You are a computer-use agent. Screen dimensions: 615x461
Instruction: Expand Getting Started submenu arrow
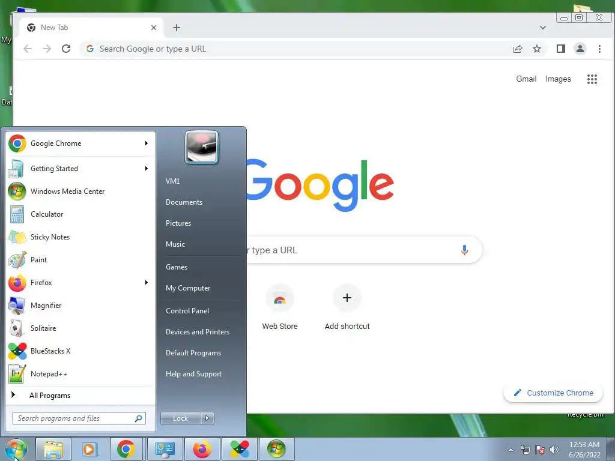tap(147, 169)
